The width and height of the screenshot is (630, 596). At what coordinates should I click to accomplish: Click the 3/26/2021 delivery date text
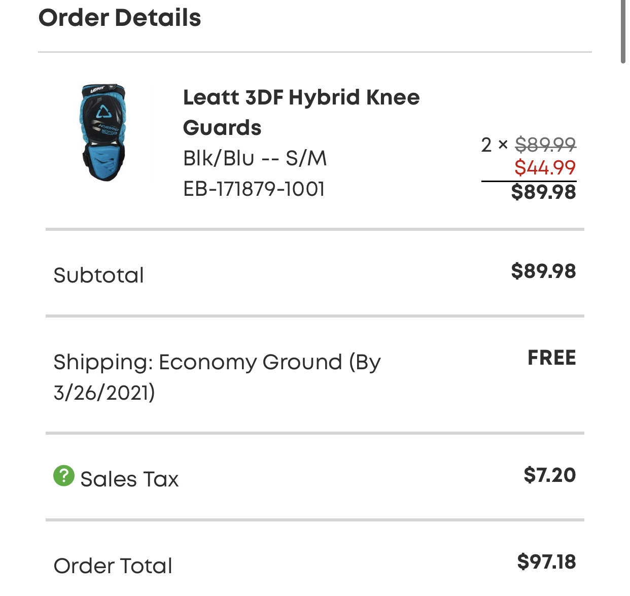pyautogui.click(x=104, y=393)
